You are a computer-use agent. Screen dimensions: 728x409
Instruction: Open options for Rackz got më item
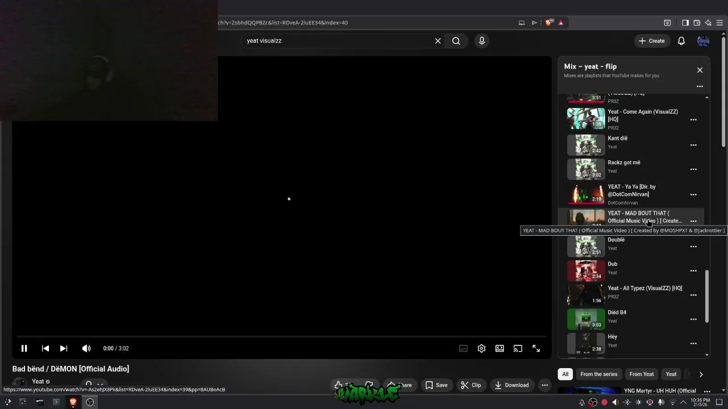693,169
